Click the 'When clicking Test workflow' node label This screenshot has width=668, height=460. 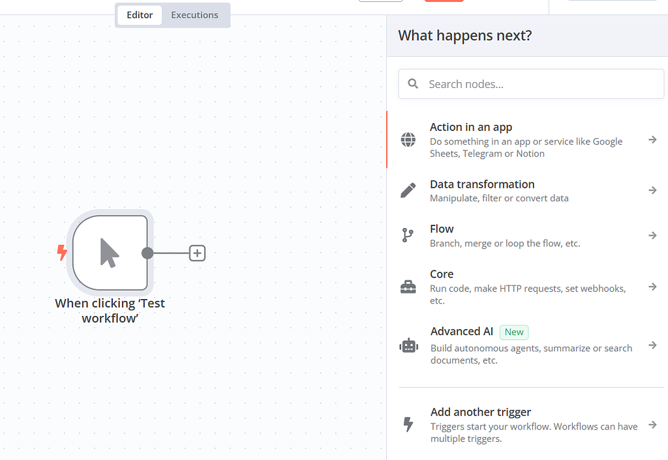(x=110, y=311)
